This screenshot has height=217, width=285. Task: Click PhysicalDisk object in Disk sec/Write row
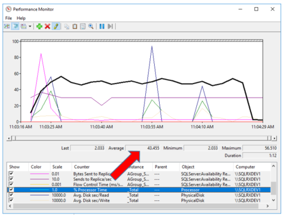tap(192, 200)
